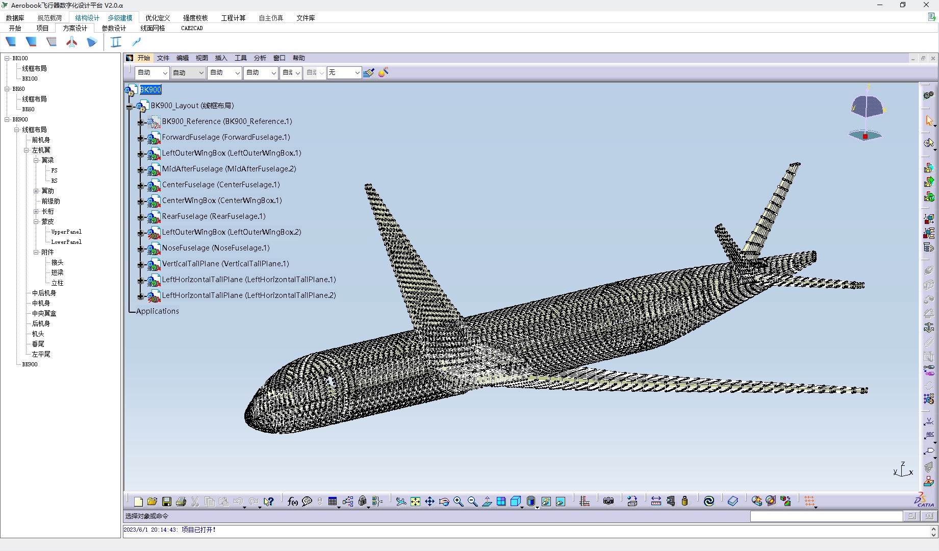Viewport: 939px width, 551px height.
Task: Open the 工具 menu in the CATIA window
Action: coord(241,58)
